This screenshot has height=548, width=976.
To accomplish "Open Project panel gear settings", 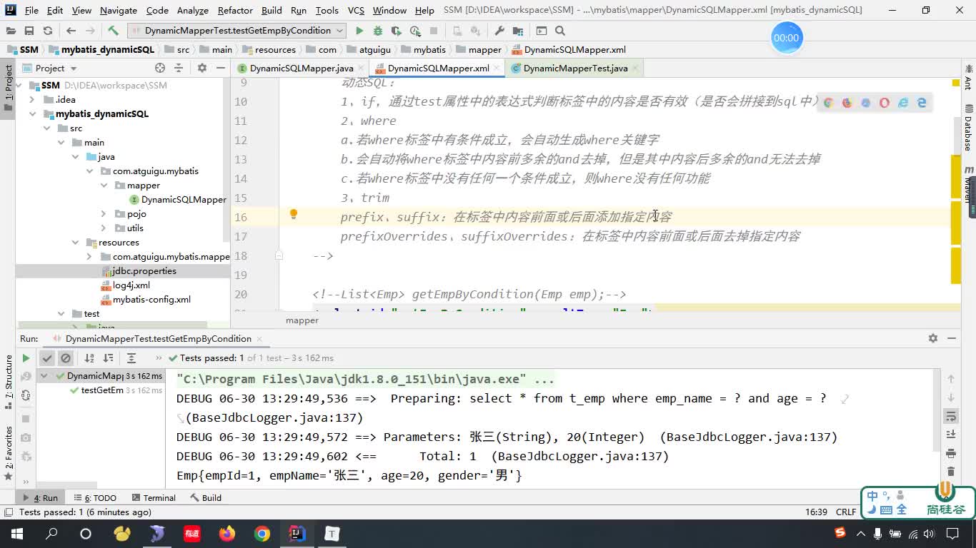I will tap(201, 68).
